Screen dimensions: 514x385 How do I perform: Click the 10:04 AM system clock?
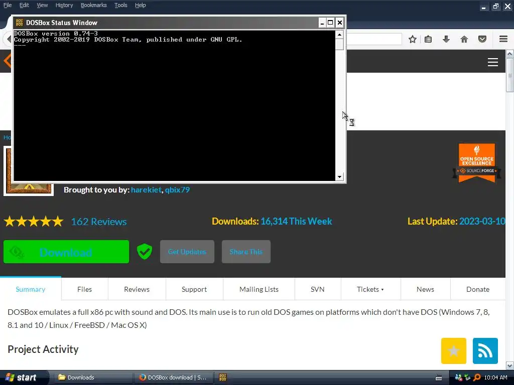pos(495,377)
